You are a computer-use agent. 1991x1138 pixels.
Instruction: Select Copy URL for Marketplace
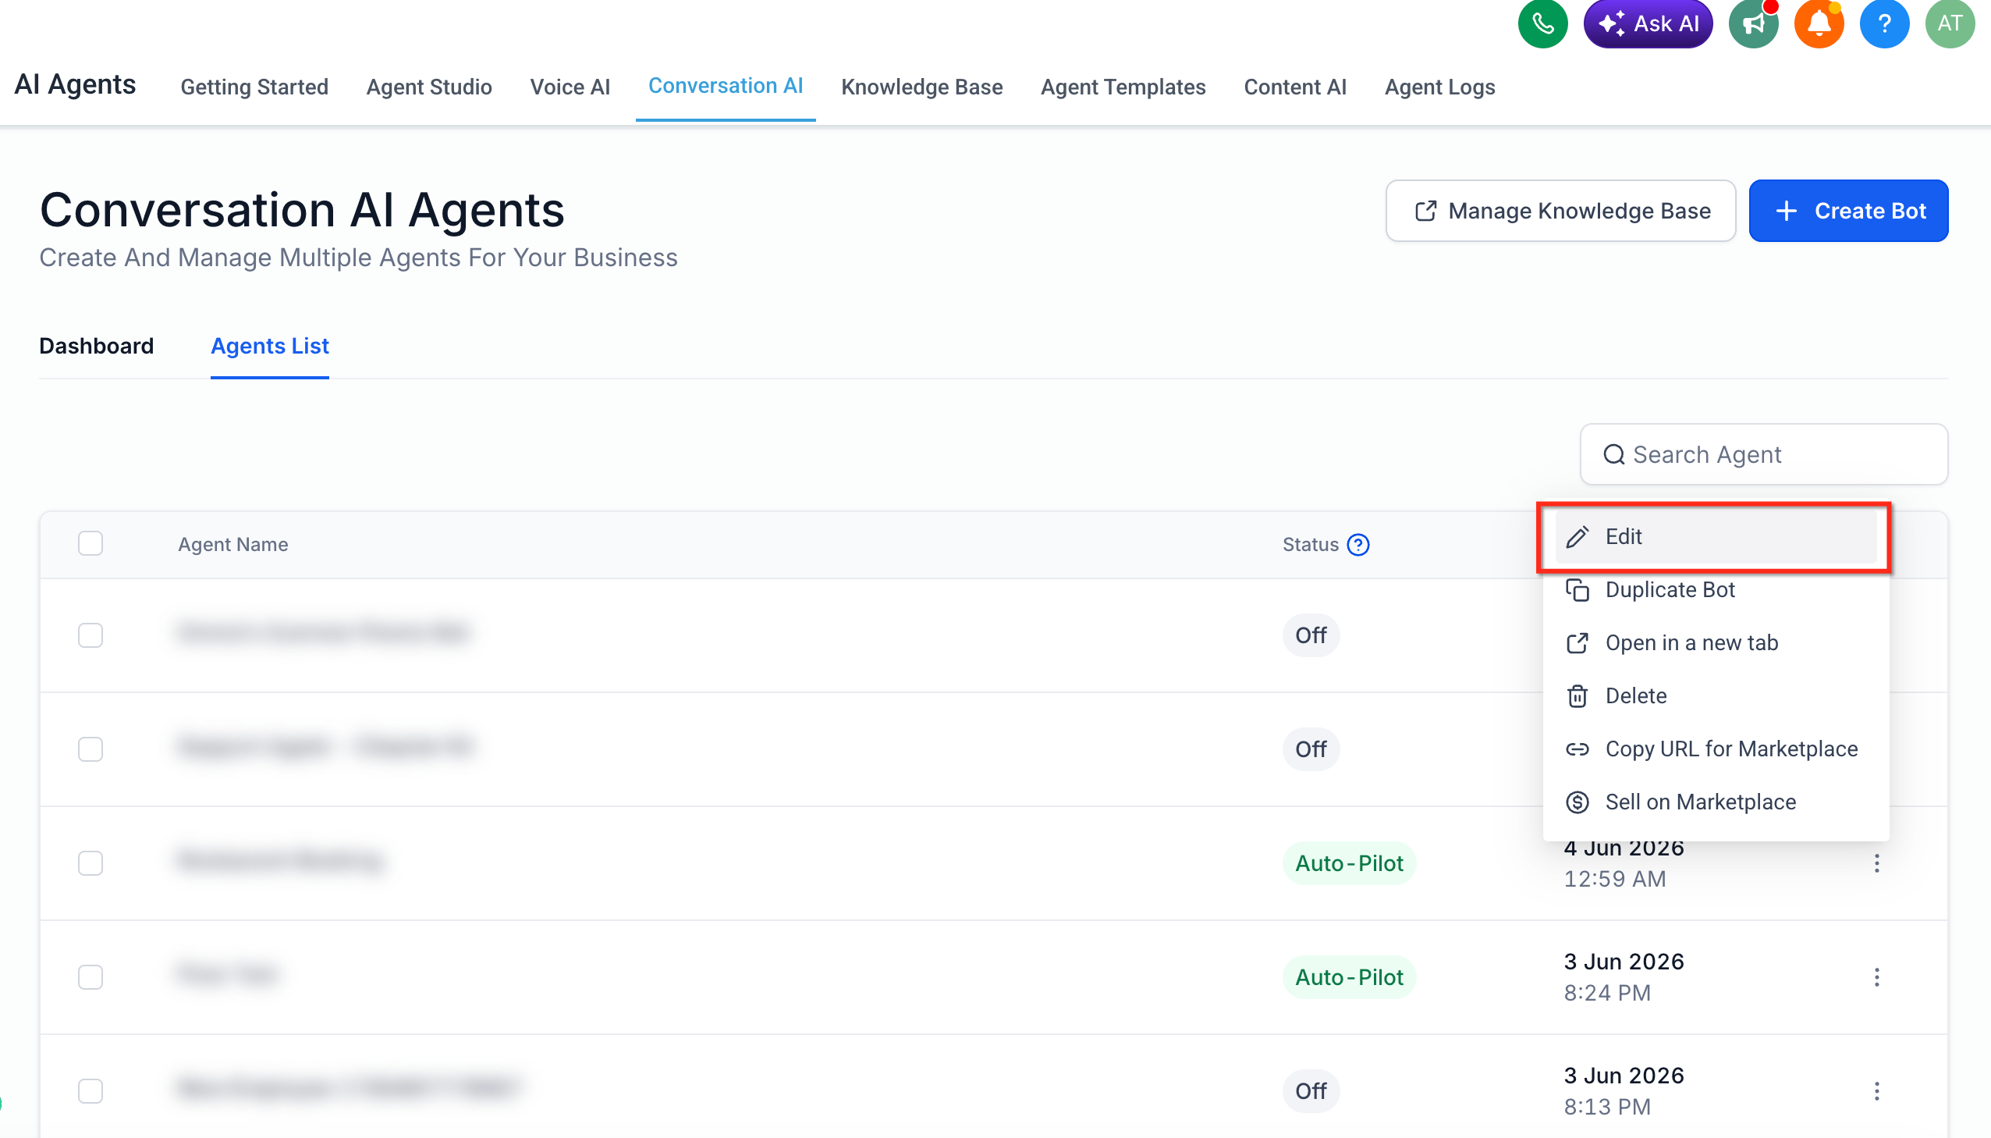[1716, 749]
